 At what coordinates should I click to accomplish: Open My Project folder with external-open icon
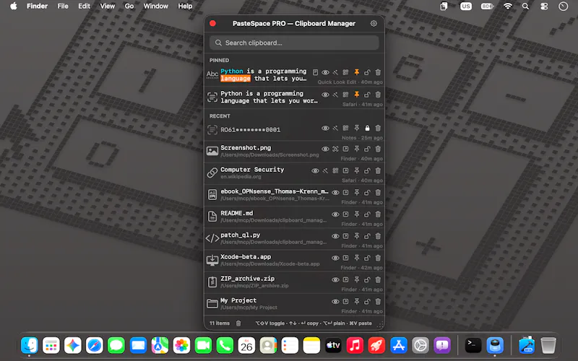(345, 301)
